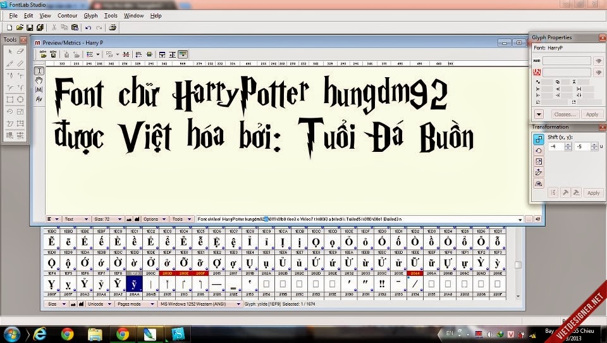Click the Print icon in main toolbar

113,27
